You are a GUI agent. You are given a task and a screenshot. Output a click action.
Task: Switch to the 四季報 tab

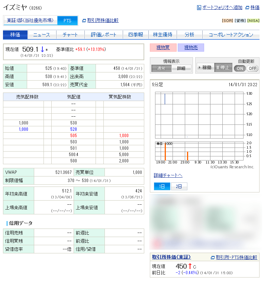(136, 35)
